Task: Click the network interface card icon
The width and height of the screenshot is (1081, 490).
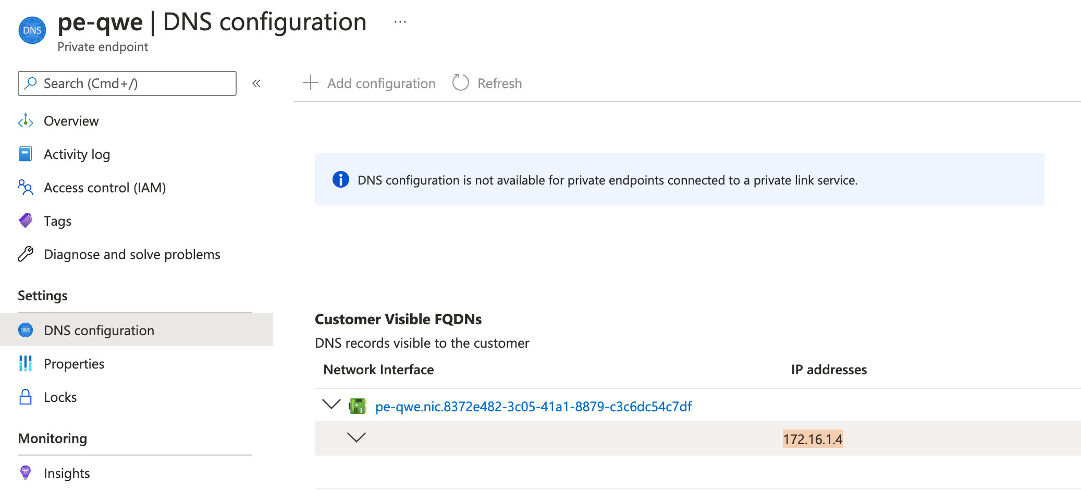Action: point(359,406)
